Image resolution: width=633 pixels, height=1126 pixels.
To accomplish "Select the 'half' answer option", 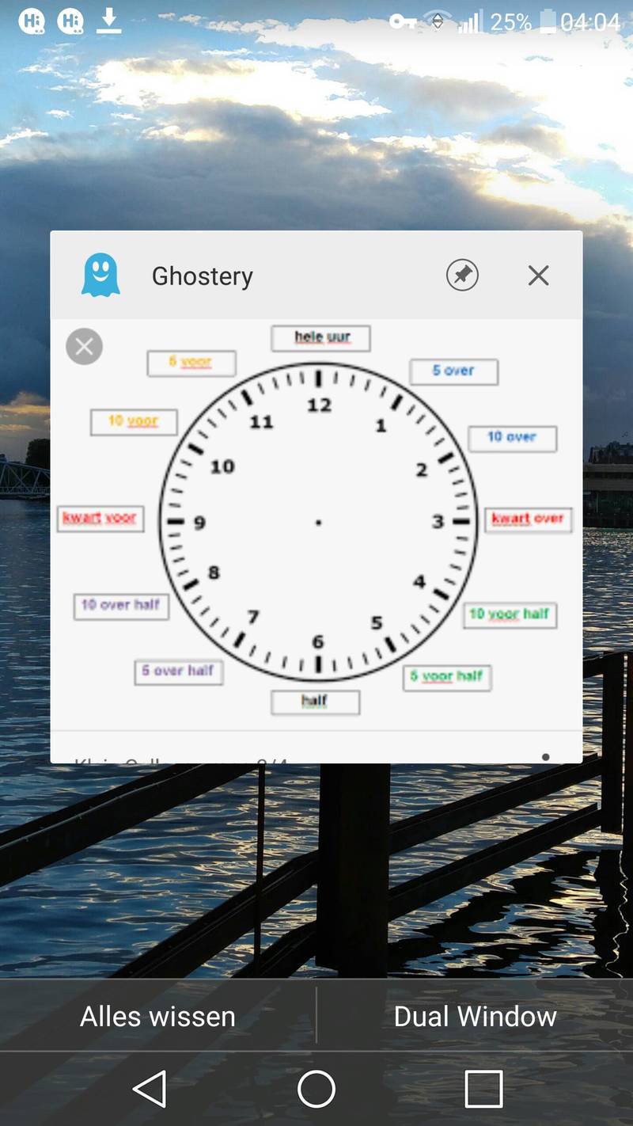I will 315,702.
